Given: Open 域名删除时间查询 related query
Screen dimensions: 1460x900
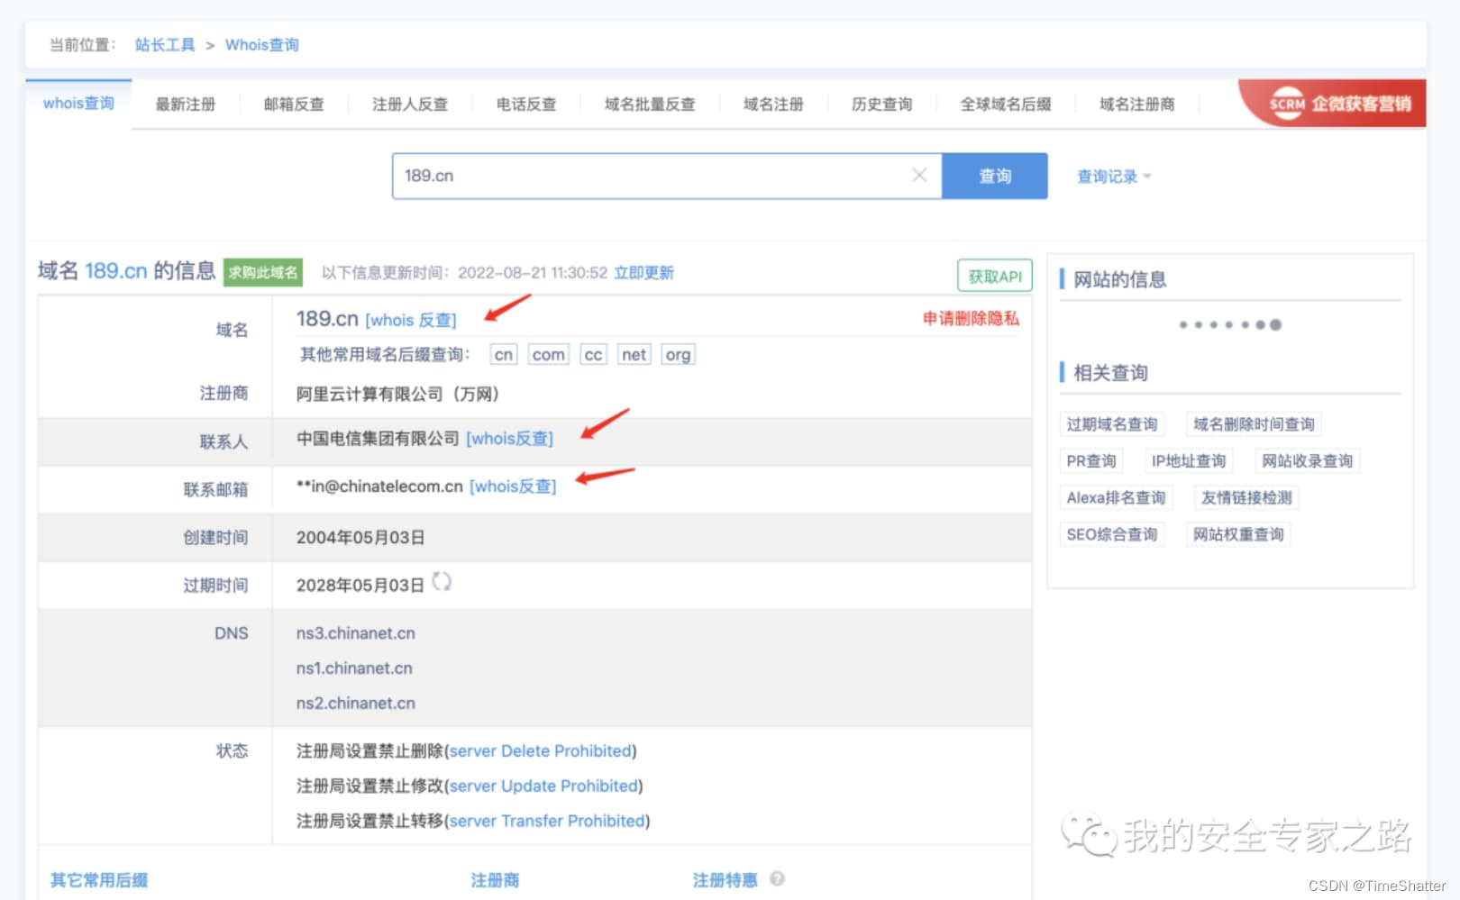Looking at the screenshot, I should [1254, 424].
